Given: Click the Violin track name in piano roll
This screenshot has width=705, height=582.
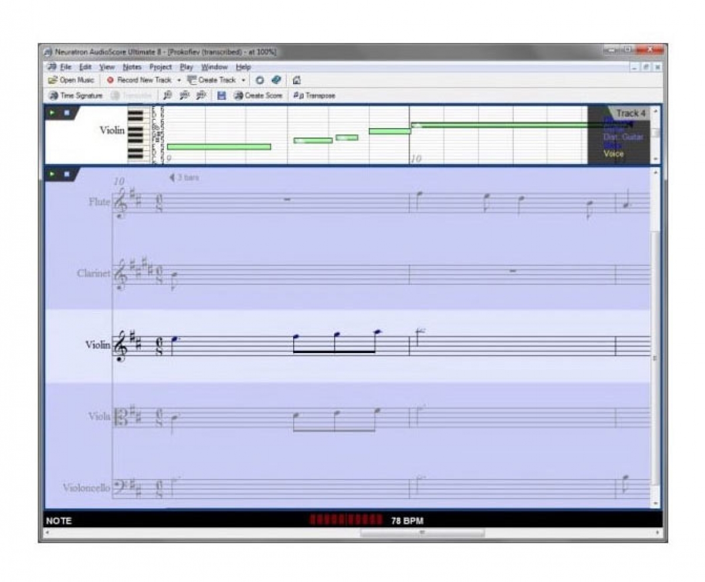Looking at the screenshot, I should [112, 131].
